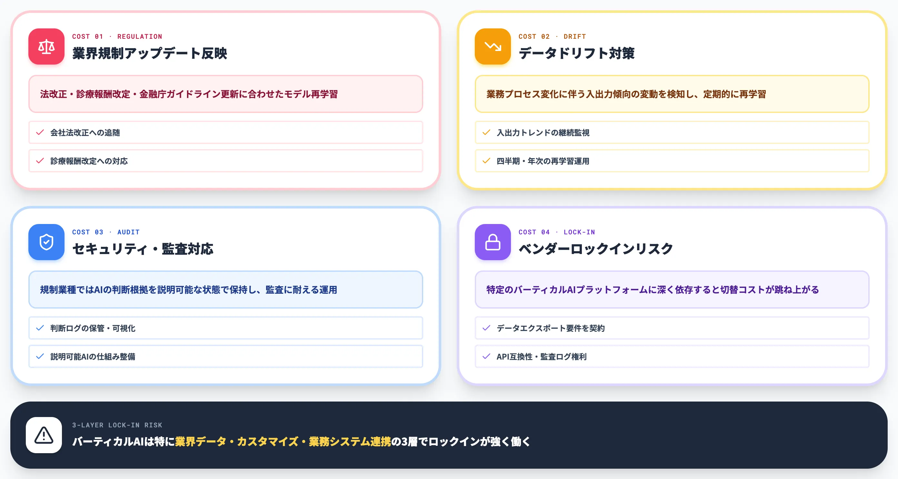Click the purple summary box about 特定のバーティカルAI
Image resolution: width=898 pixels, height=479 pixels.
[672, 289]
